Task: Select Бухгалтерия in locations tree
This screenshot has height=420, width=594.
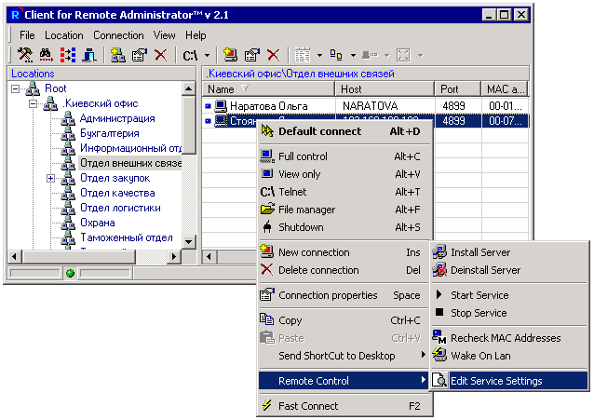Action: click(110, 133)
